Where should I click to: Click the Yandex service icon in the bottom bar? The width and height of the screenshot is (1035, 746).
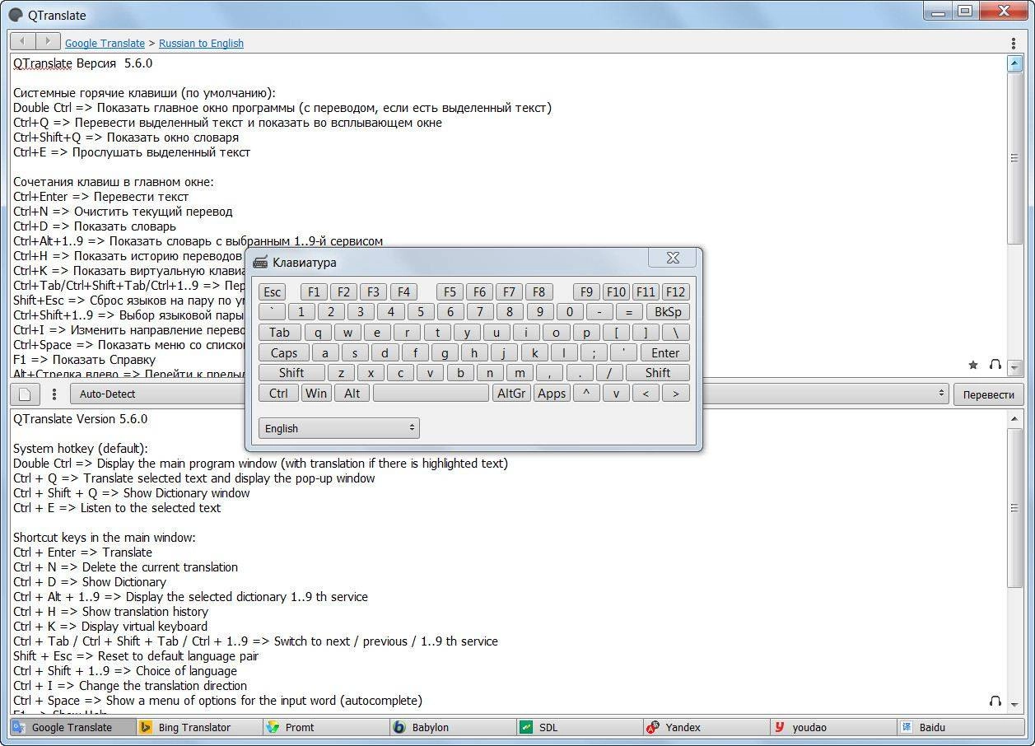click(x=653, y=727)
